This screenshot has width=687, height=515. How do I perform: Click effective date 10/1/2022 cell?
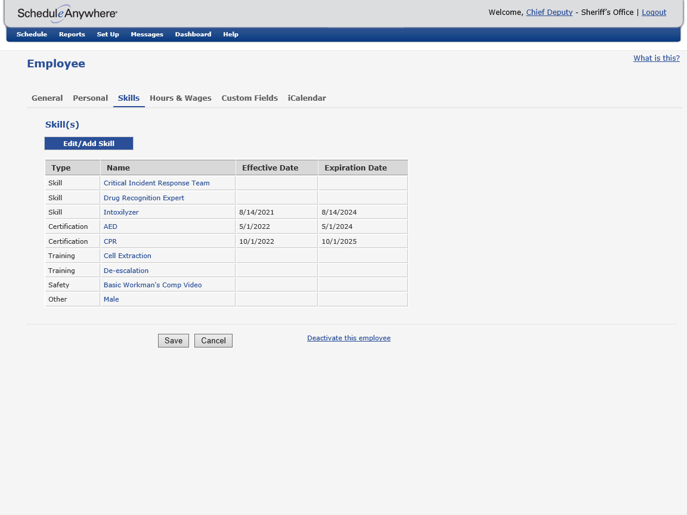277,241
